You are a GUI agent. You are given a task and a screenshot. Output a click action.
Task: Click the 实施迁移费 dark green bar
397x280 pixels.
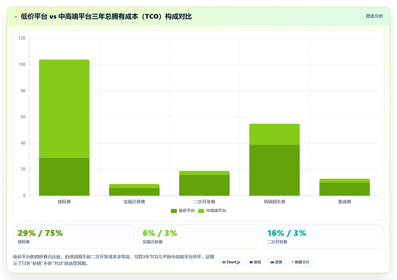click(x=134, y=192)
